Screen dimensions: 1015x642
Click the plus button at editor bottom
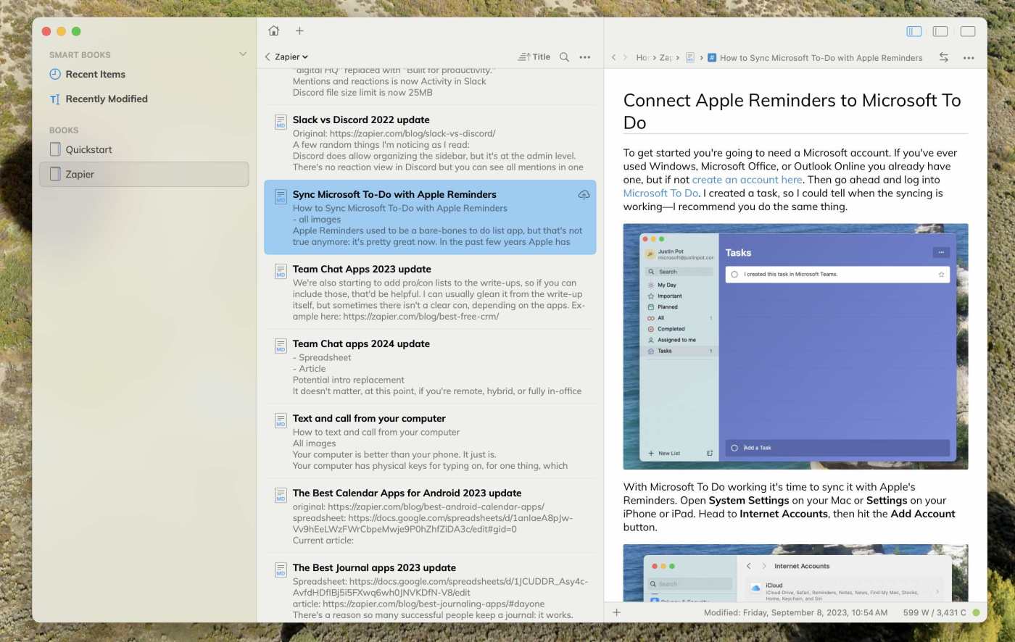tap(617, 612)
